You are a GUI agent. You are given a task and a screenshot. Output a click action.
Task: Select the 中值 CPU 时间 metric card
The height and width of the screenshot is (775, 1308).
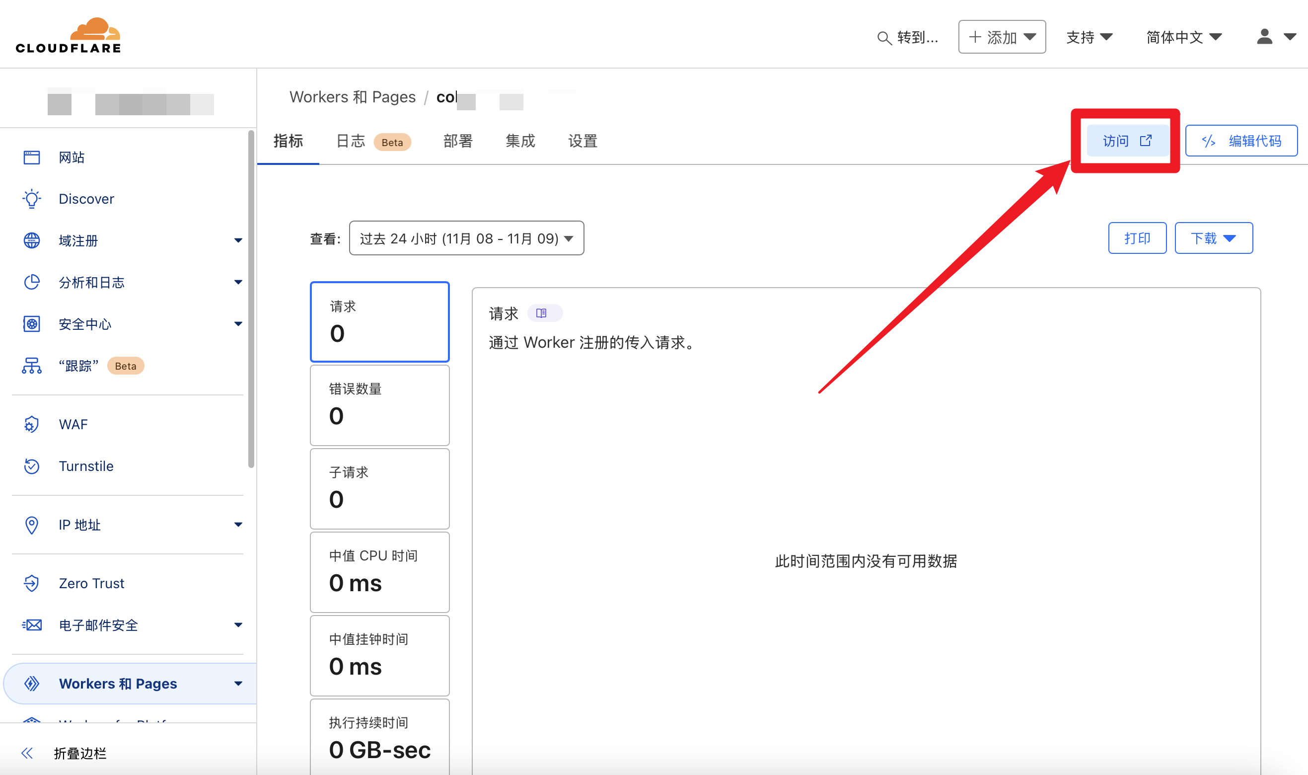[x=379, y=572]
